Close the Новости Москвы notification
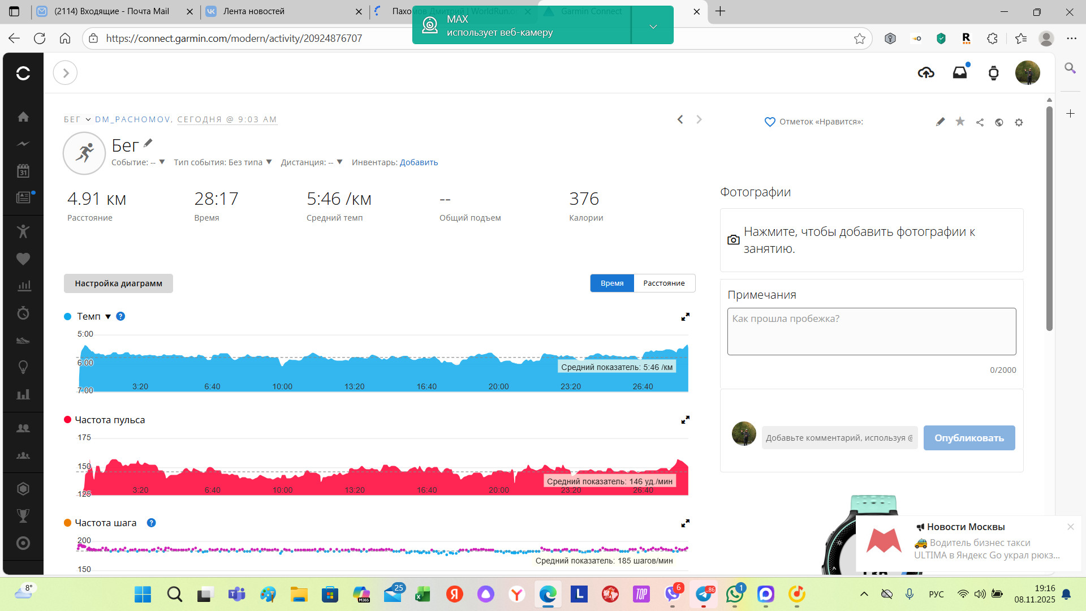 click(1070, 527)
